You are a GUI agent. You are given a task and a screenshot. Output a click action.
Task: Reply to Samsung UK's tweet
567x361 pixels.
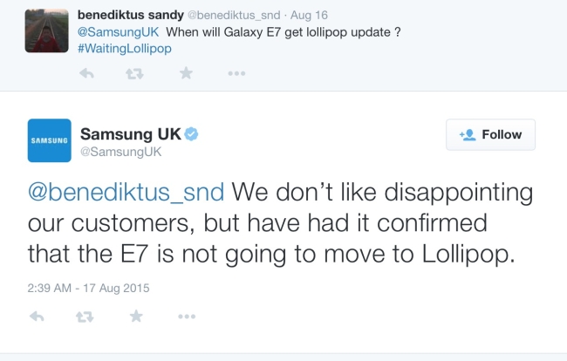tap(38, 316)
